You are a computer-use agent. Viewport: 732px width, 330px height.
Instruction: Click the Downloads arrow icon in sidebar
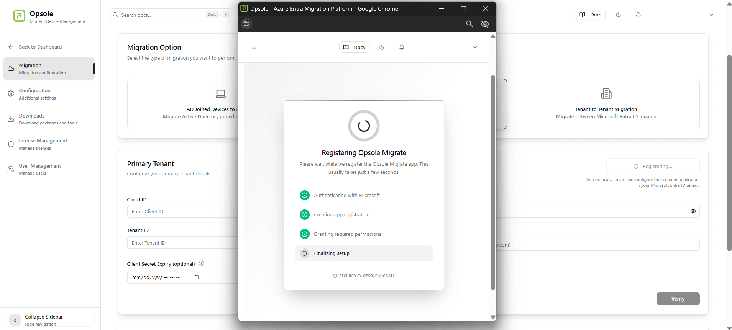[11, 119]
